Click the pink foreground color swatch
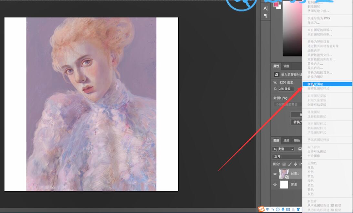This screenshot has height=213, width=353. tap(276, 5)
